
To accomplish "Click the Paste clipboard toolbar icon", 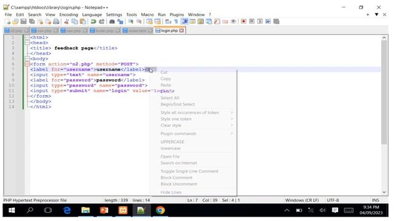I will (82, 21).
